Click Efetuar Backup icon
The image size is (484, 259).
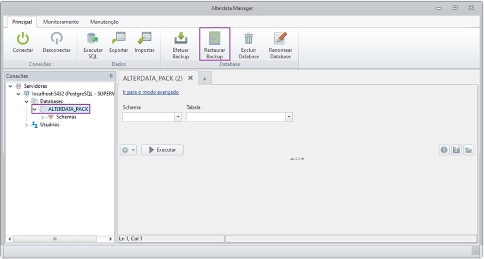180,38
